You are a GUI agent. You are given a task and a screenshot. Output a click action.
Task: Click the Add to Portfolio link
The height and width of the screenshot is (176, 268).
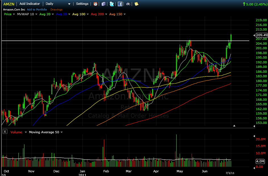(37, 10)
